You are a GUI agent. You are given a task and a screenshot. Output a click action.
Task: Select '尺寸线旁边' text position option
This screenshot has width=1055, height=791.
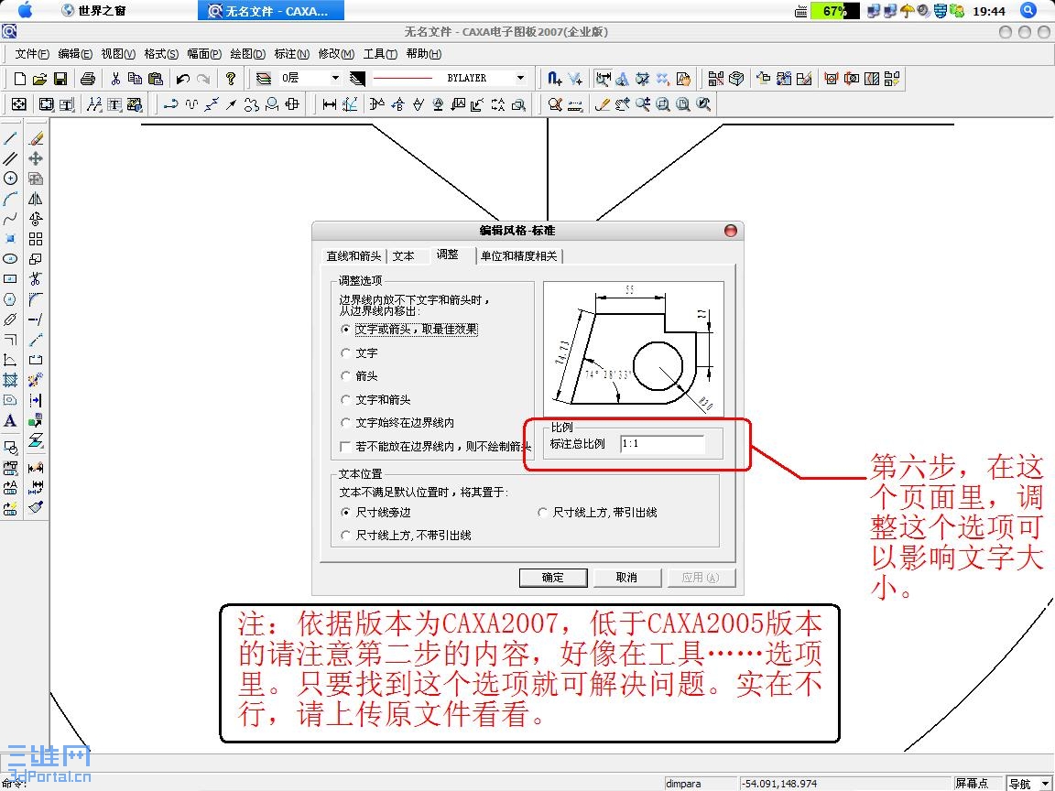(375, 512)
